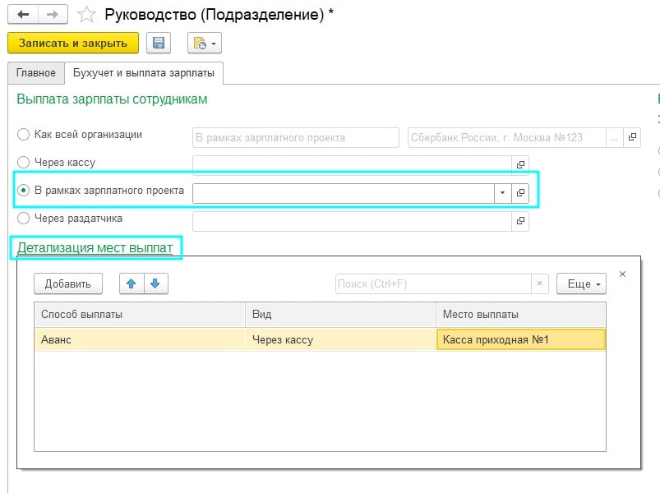
Task: Save the record using the floppy disk icon
Action: 158,43
